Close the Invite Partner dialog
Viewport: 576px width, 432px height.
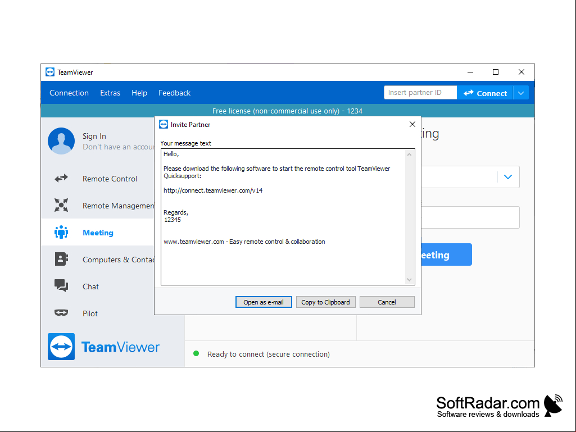click(x=412, y=125)
